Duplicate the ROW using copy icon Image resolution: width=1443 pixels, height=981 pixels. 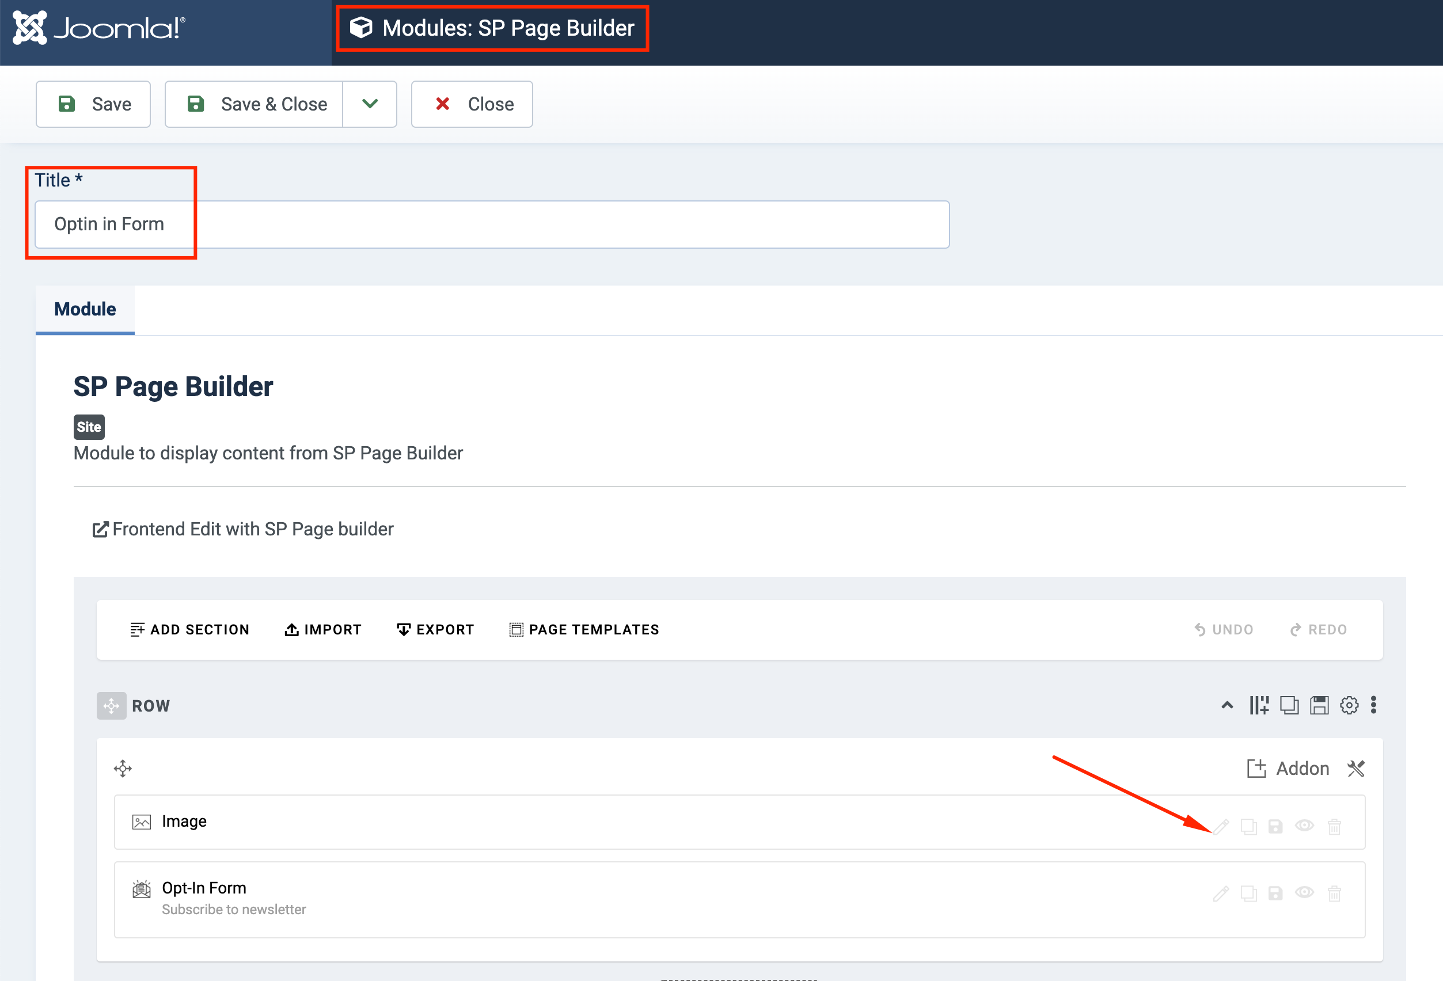(x=1290, y=705)
